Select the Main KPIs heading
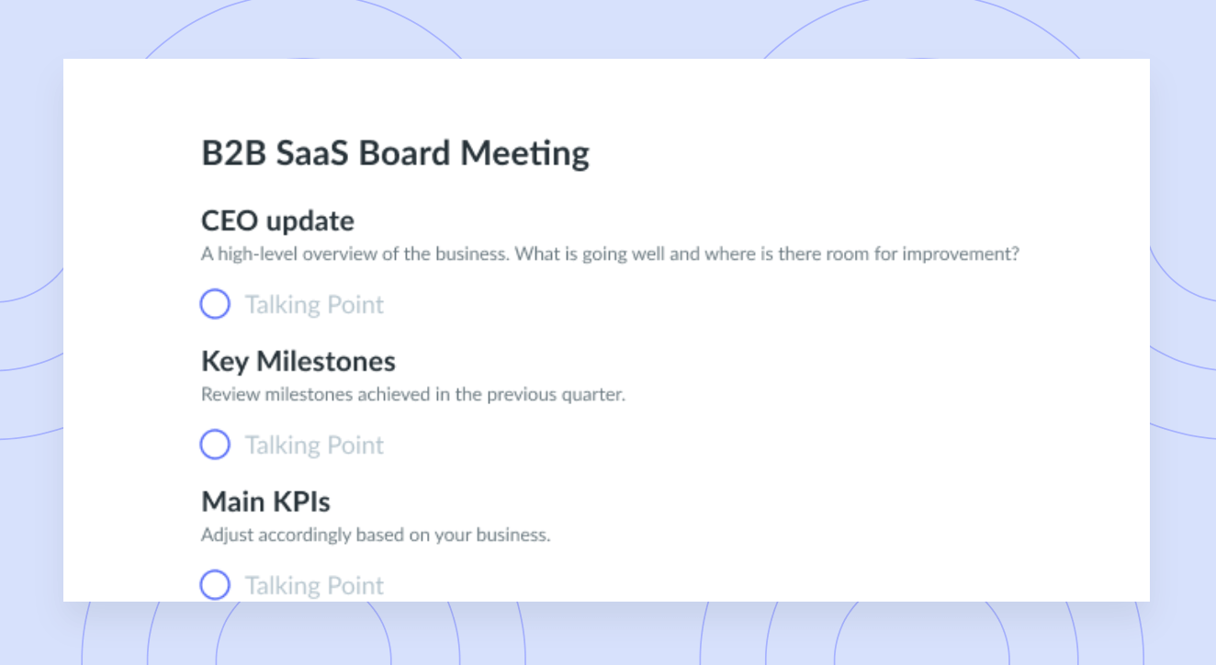The height and width of the screenshot is (665, 1216). tap(265, 502)
